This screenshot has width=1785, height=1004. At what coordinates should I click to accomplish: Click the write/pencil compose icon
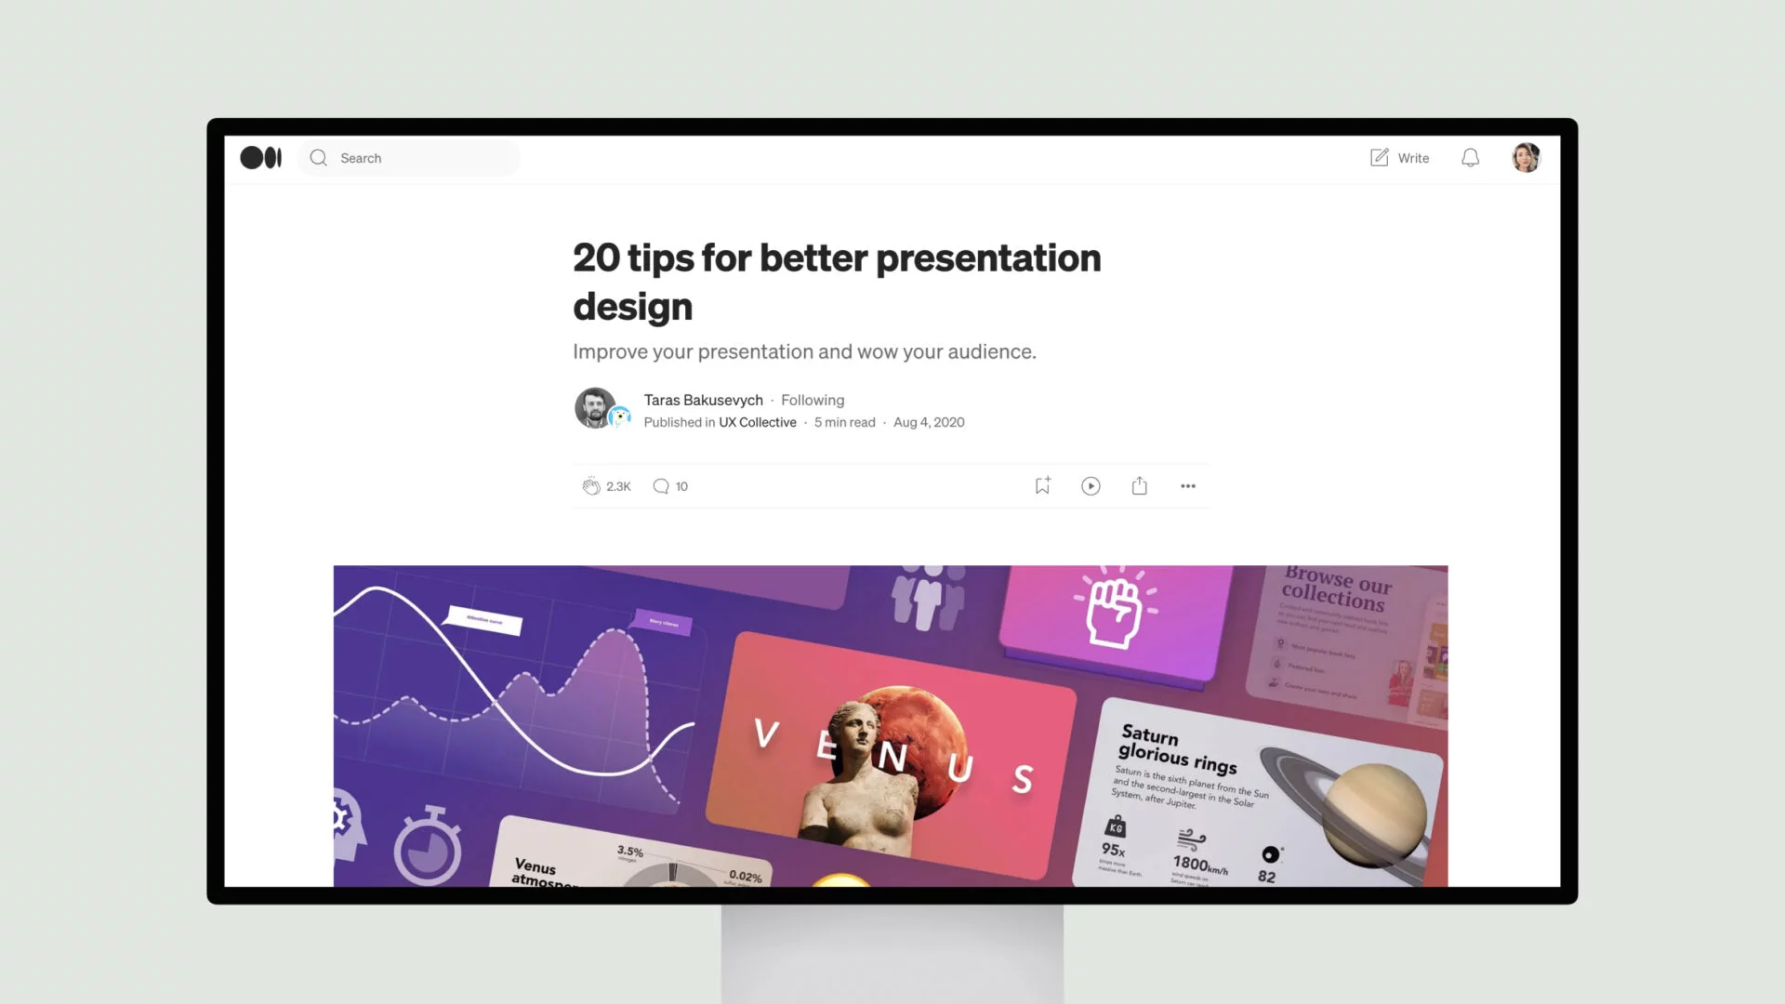click(x=1378, y=157)
